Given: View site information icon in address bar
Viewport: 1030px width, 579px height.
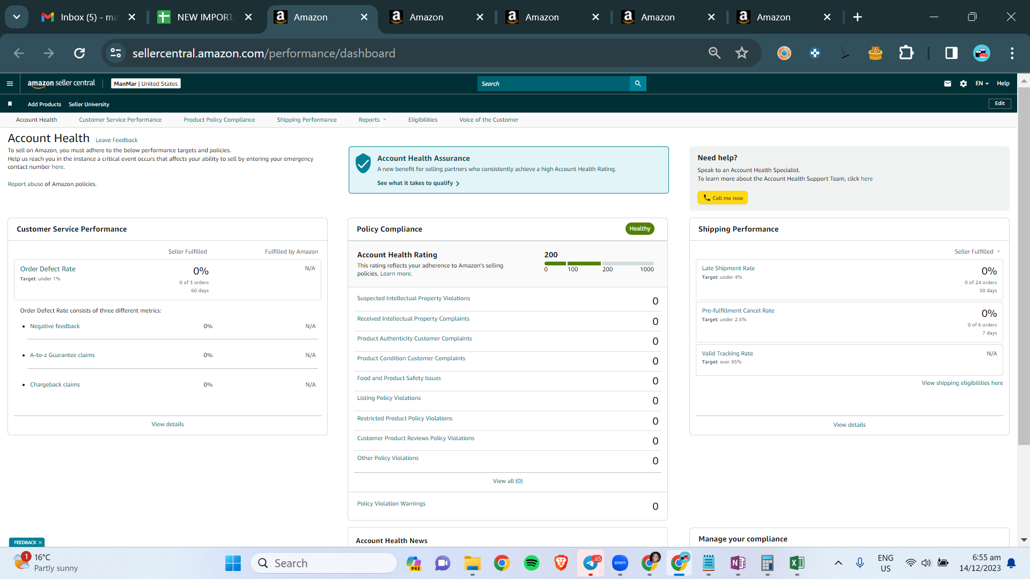Looking at the screenshot, I should [x=116, y=53].
